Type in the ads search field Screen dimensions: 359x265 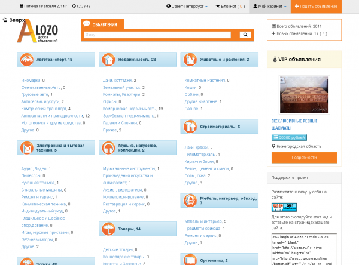[x=159, y=35]
